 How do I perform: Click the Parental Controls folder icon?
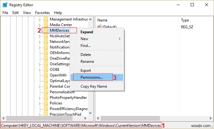point(46,86)
